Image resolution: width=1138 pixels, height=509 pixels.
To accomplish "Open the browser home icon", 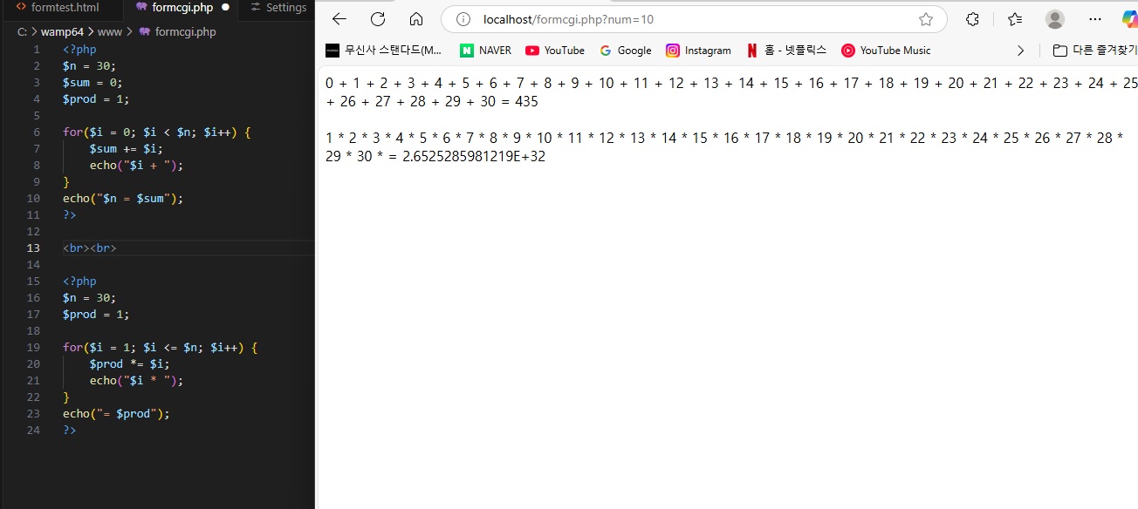I will (x=416, y=18).
